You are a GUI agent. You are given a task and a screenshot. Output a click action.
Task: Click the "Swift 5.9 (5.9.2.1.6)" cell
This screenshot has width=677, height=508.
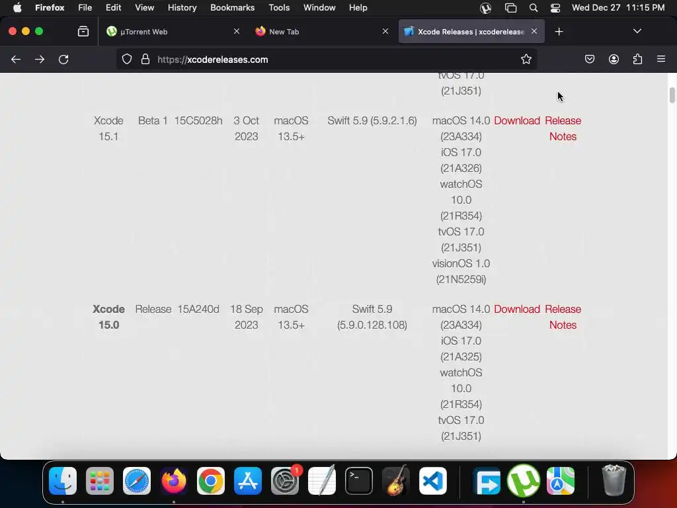[x=372, y=120]
